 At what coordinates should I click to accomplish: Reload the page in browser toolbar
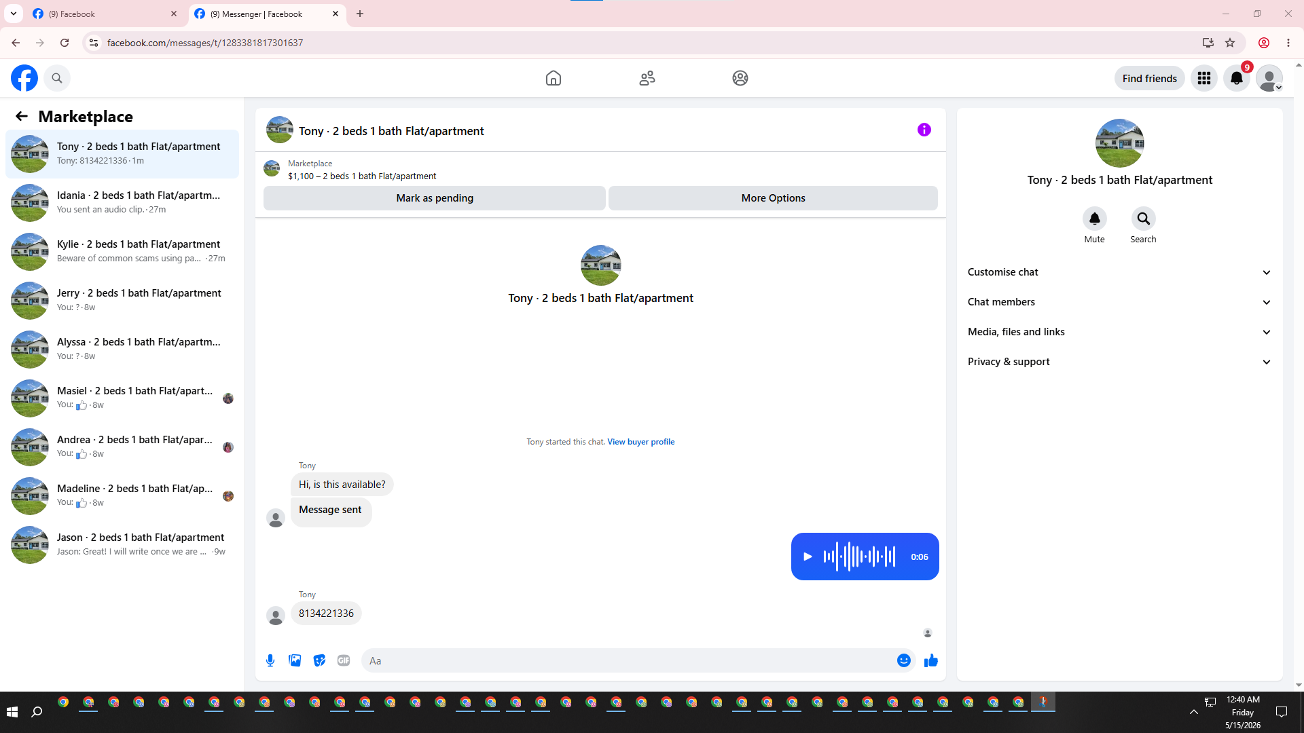click(x=65, y=43)
